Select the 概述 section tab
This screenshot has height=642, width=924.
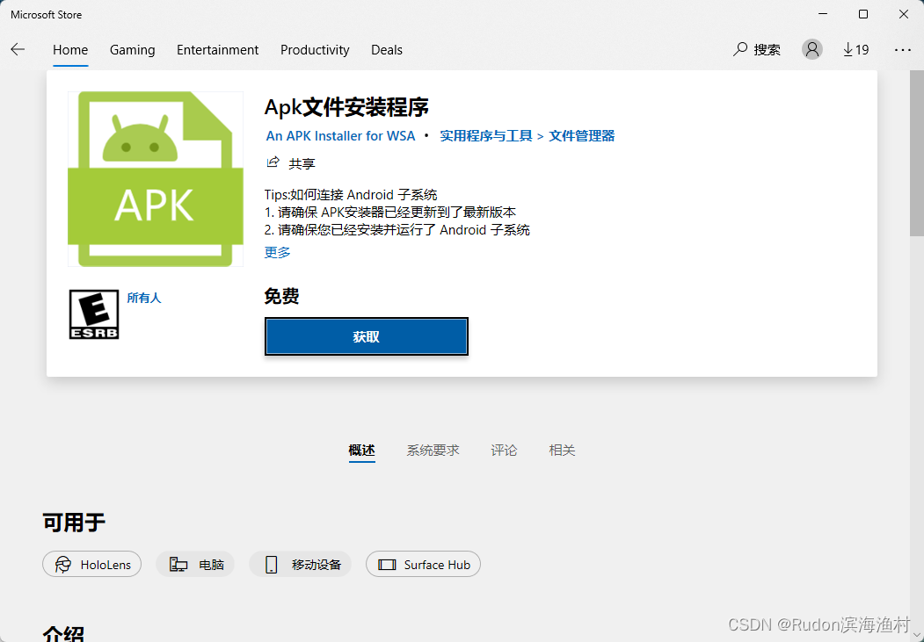pyautogui.click(x=362, y=451)
